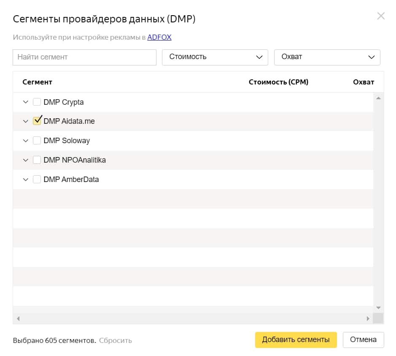Expand the DMP AmberData segment tree
This screenshot has height=356, width=396.
point(25,179)
